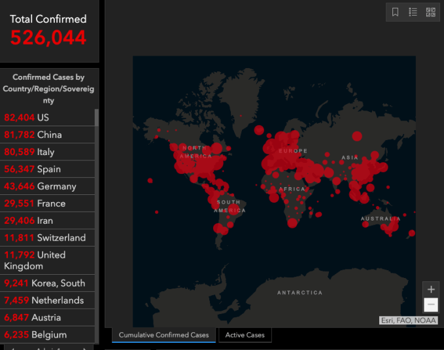
Task: Show the map legend list icon
Action: coord(413,12)
